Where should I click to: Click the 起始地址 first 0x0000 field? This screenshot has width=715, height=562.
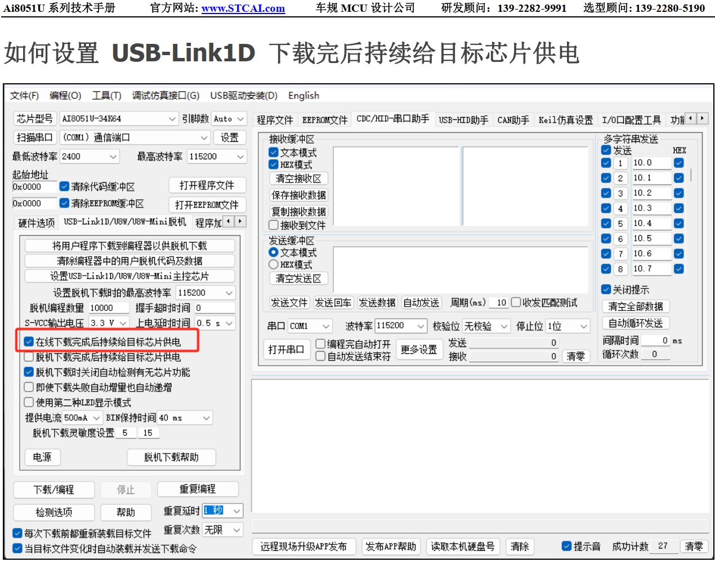34,186
